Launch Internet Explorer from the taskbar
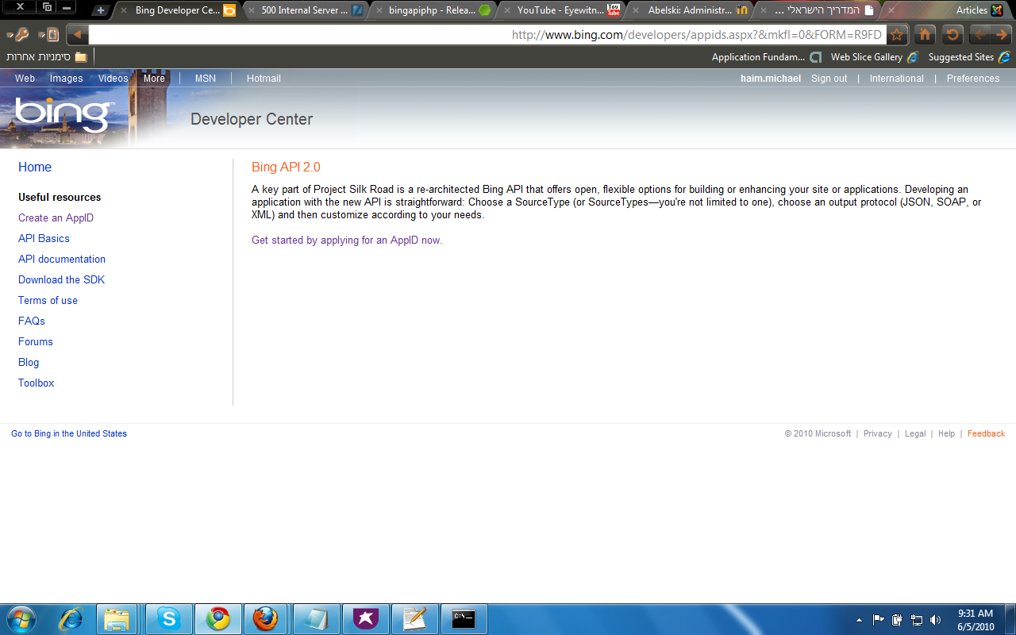Viewport: 1016px width, 635px height. coord(71,619)
